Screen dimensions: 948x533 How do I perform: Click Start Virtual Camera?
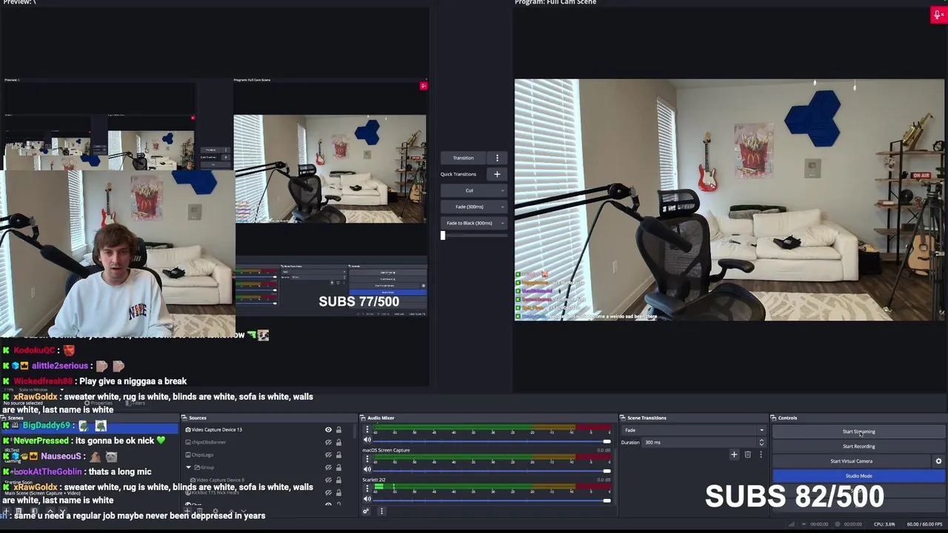pos(852,461)
